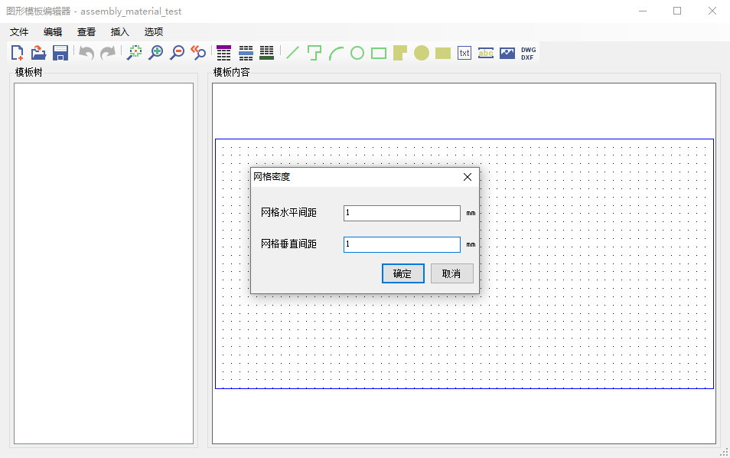This screenshot has height=458, width=730.
Task: Import a DWG DXF drawing
Action: (x=529, y=53)
